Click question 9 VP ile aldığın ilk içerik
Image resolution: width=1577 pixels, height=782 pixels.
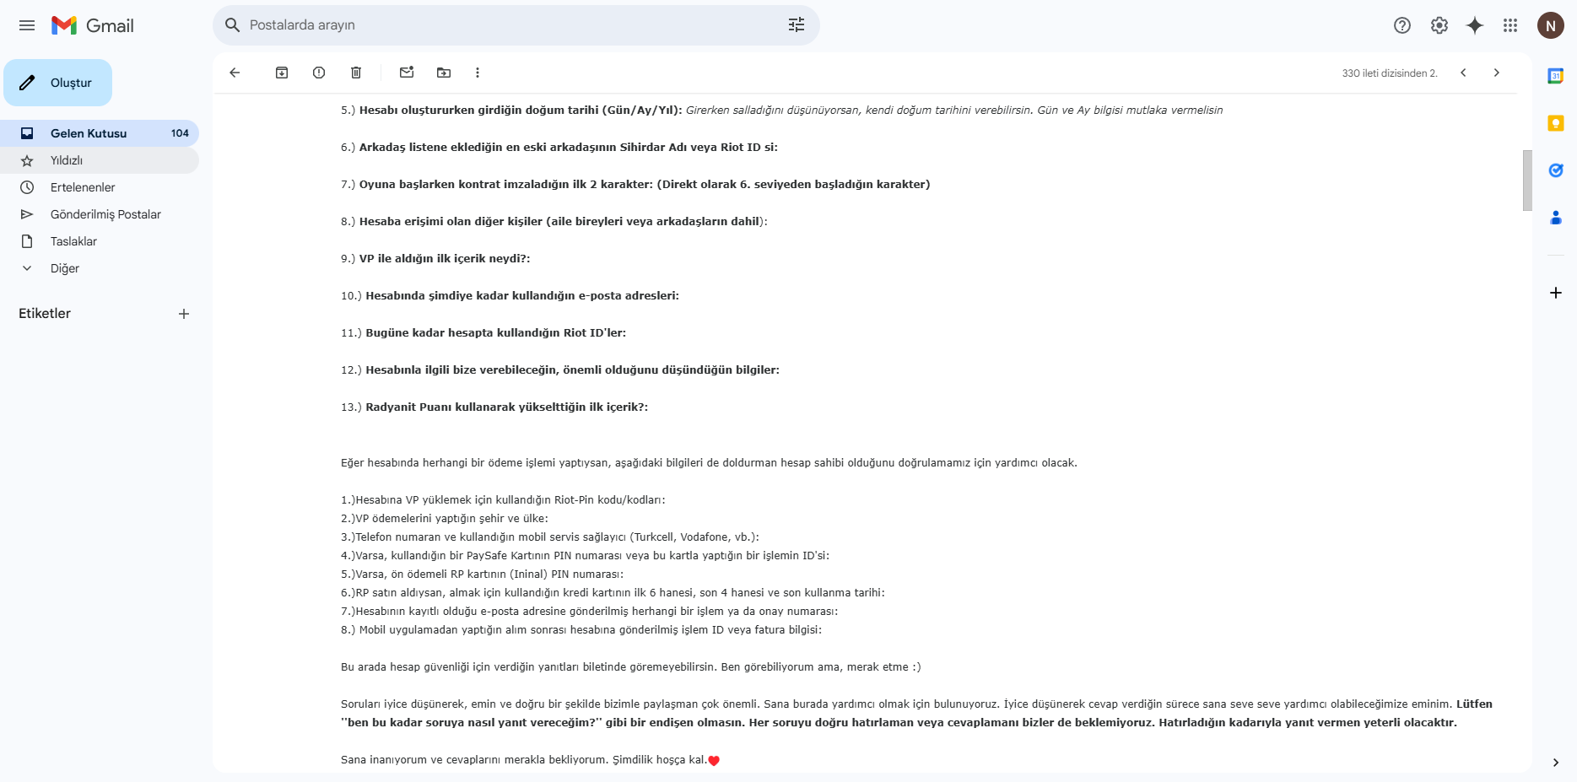pyautogui.click(x=435, y=259)
